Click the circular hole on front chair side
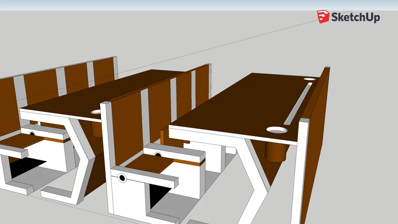The height and width of the screenshot is (224, 398). (122, 178)
